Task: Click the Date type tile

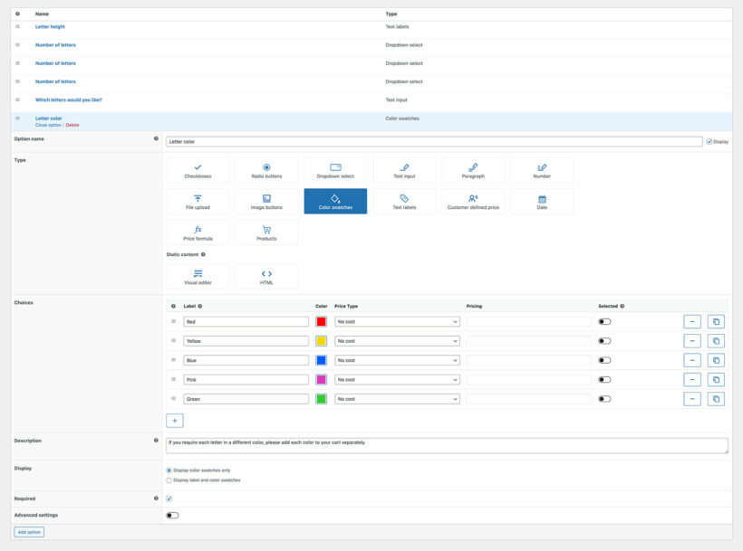Action: (542, 201)
